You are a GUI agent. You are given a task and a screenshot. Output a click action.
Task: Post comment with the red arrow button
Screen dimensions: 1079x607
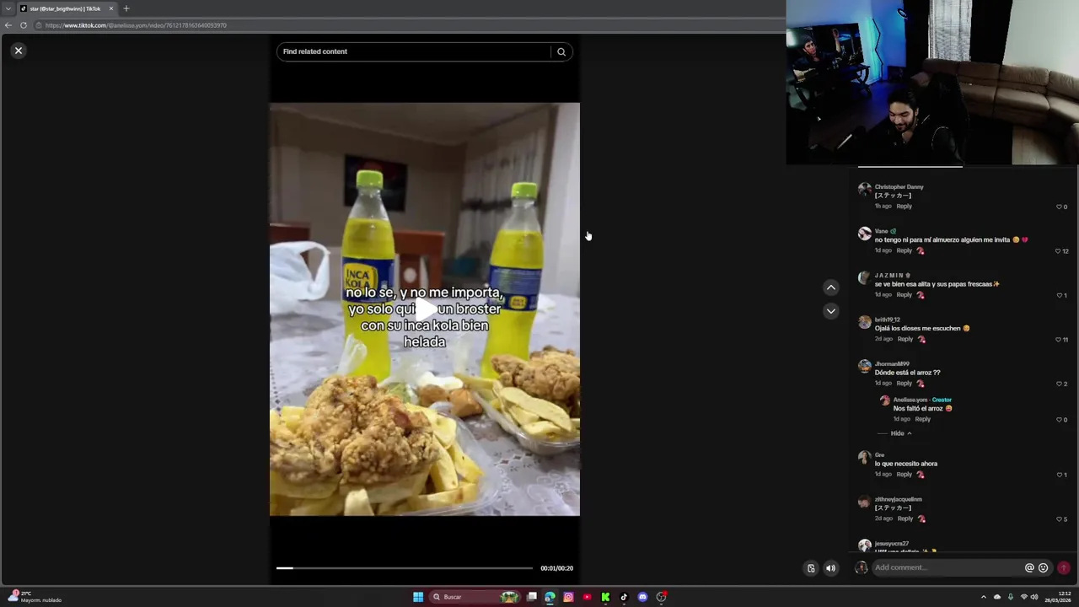[1064, 568]
